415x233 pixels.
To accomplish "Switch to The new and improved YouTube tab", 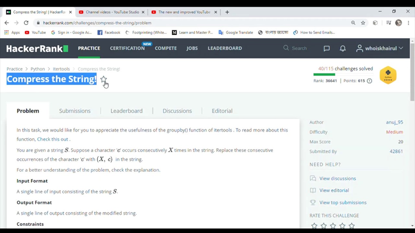I will coord(184,12).
